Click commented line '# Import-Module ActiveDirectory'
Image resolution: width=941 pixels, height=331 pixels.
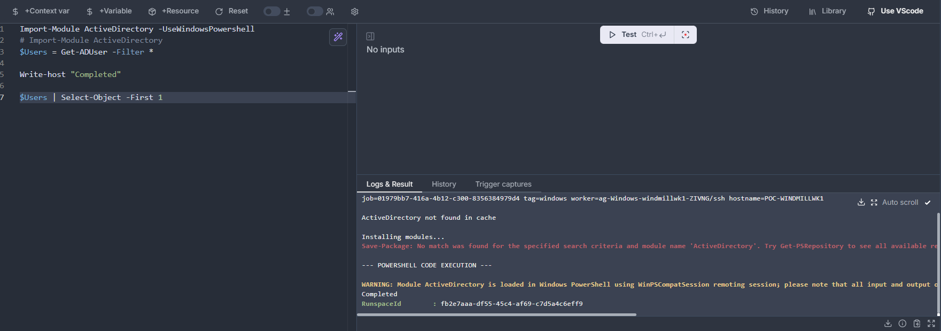(91, 40)
